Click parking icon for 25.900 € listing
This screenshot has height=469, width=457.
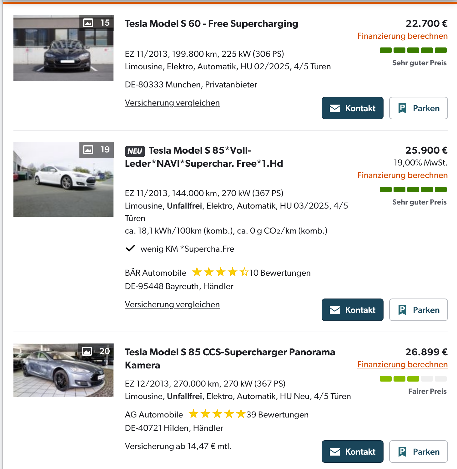[402, 310]
